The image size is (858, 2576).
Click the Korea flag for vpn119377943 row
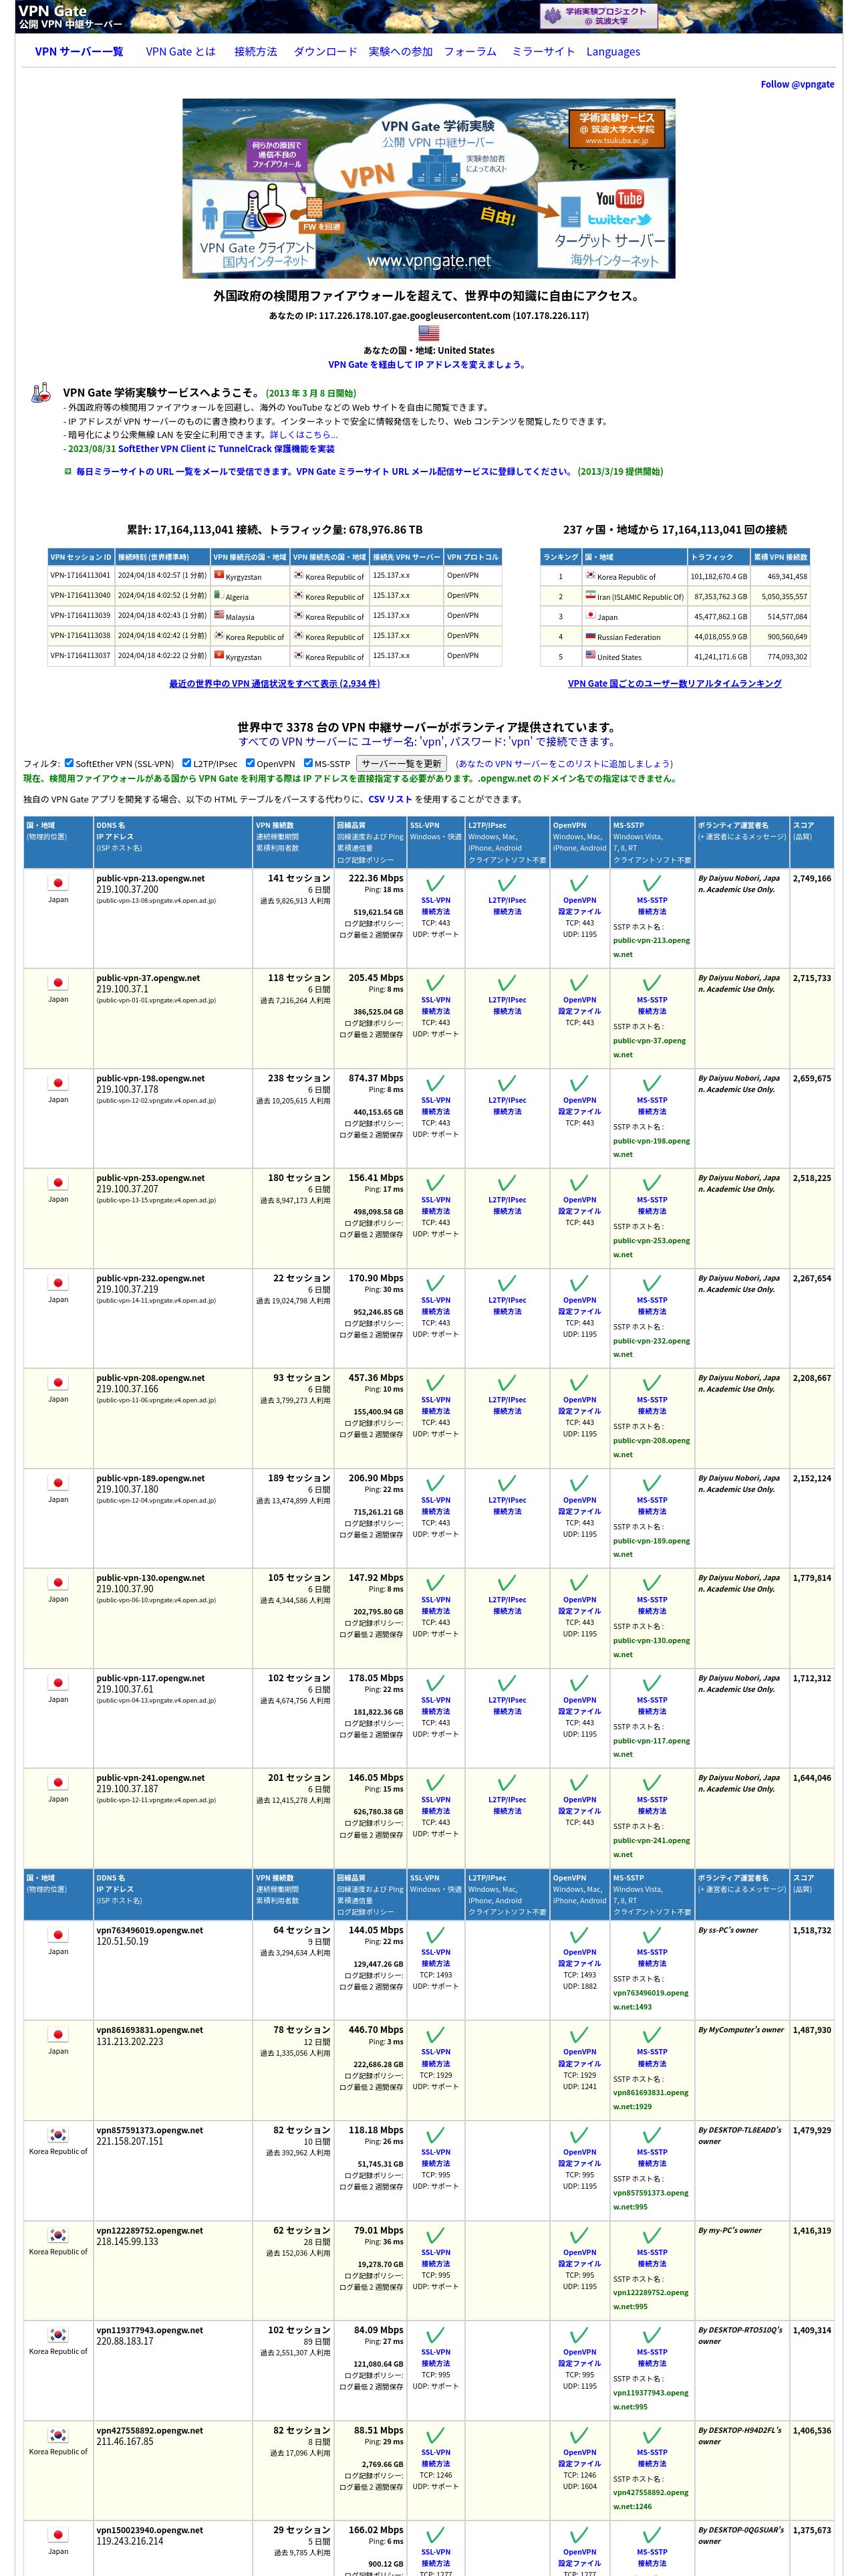(x=58, y=2335)
